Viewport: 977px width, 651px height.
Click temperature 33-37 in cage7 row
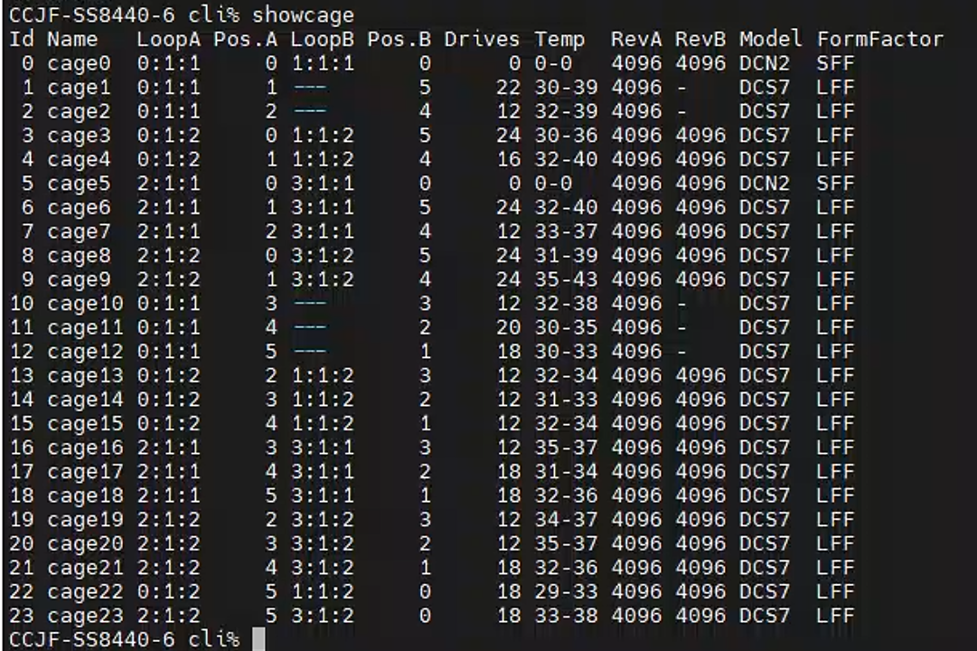(x=566, y=231)
